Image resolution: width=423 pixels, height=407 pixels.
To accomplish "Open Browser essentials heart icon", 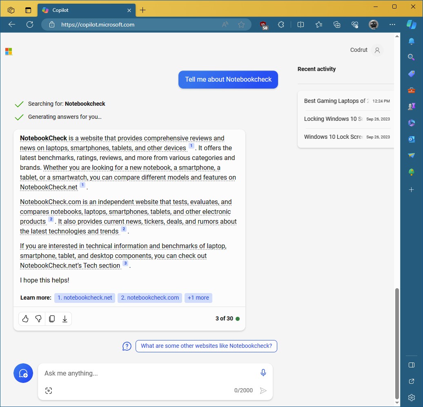I will (x=355, y=24).
